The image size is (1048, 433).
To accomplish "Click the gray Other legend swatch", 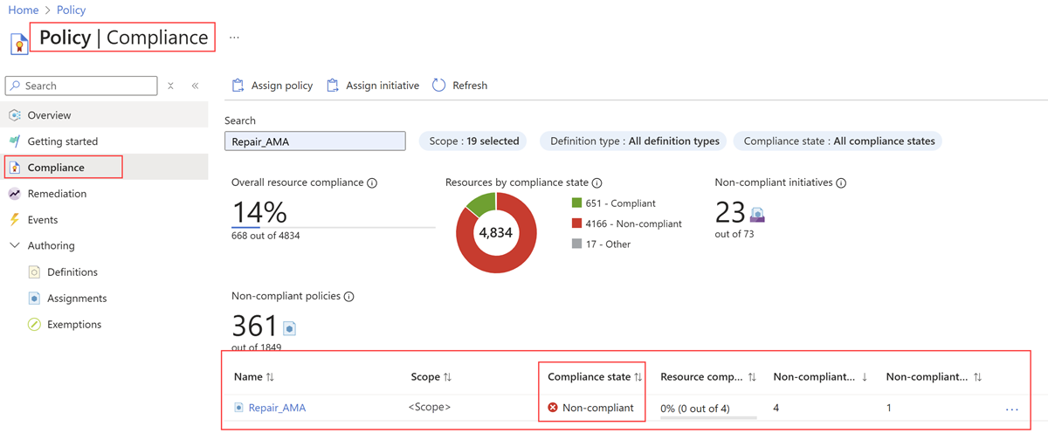I will coord(576,244).
